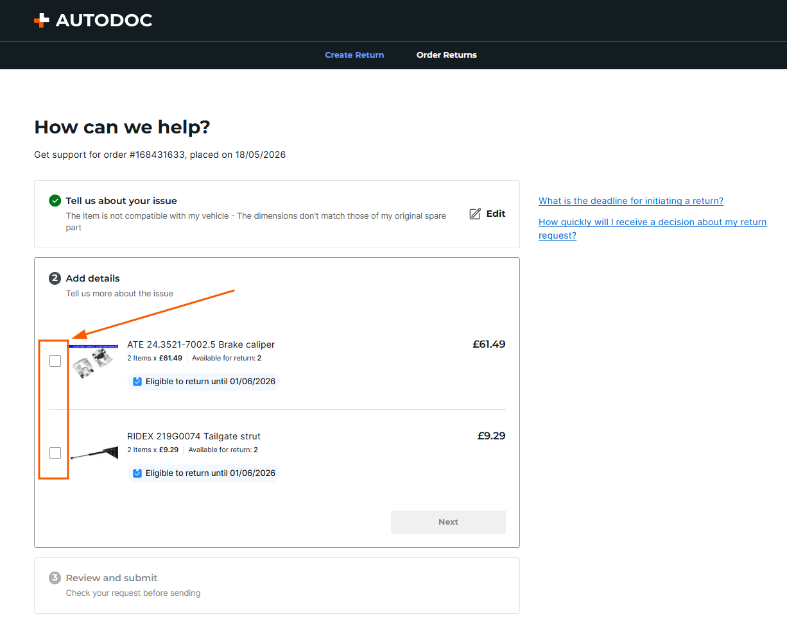Select the RIDEX Tailgate strut checkbox

tap(55, 453)
